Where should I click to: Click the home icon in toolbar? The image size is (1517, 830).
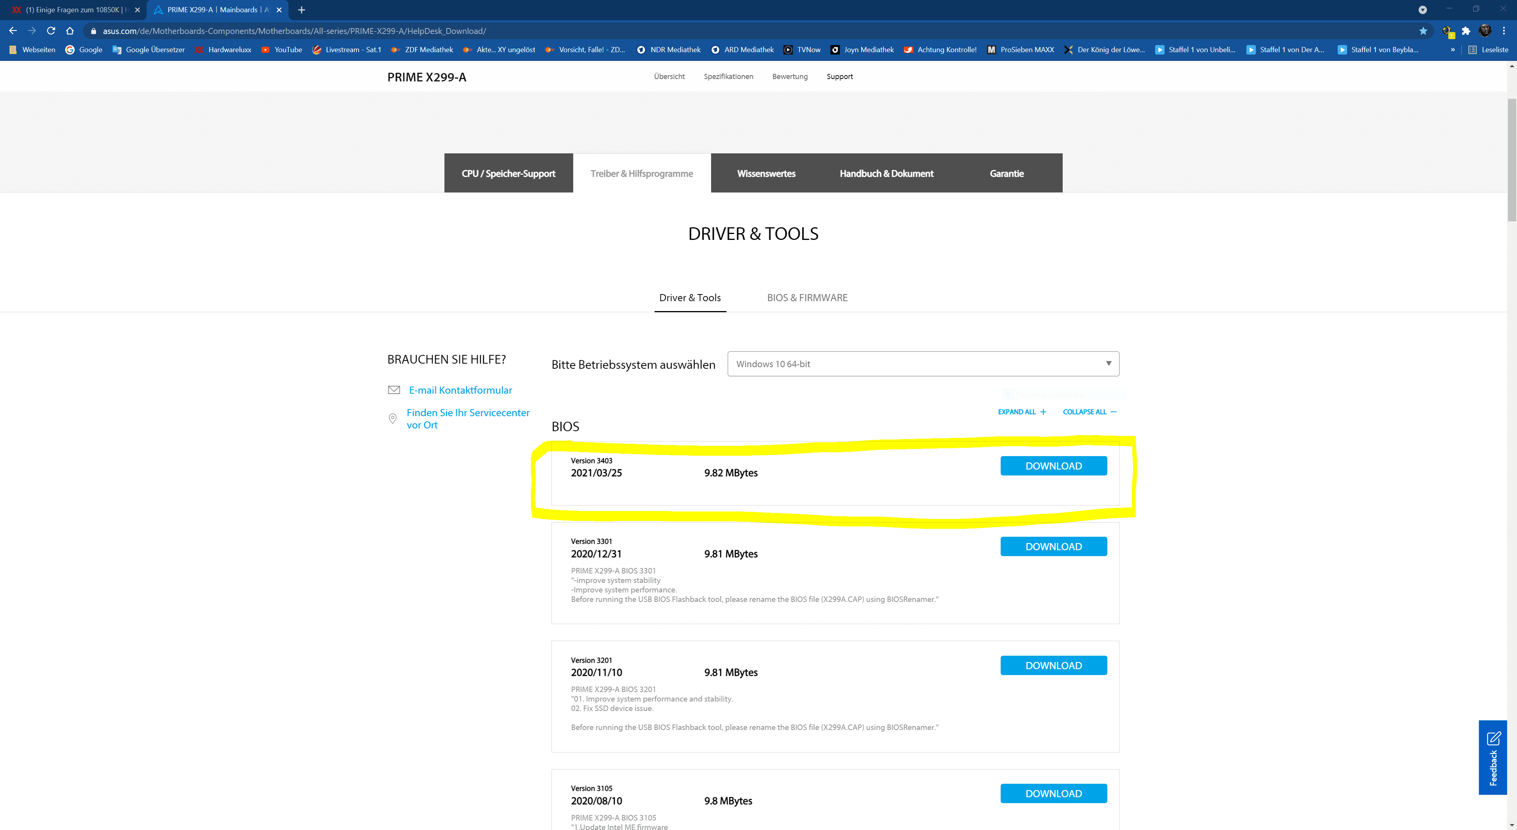point(70,31)
